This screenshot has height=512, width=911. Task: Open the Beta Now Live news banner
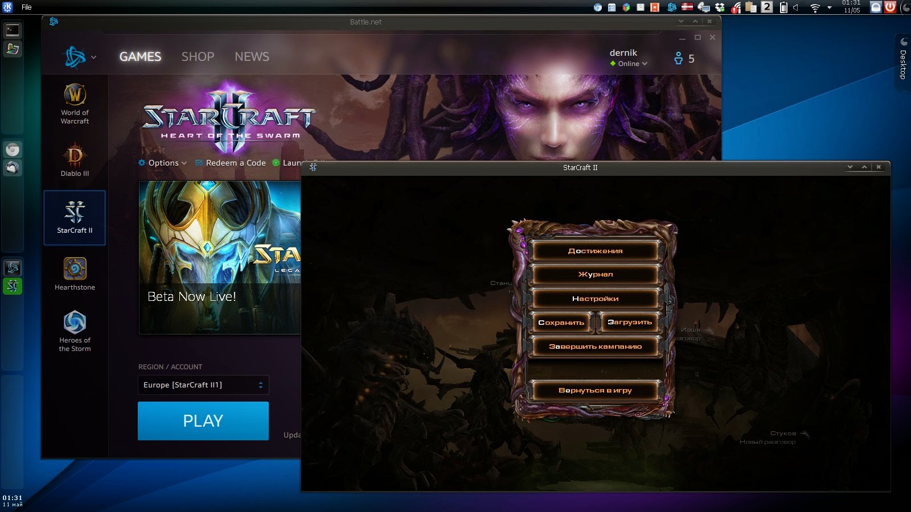pos(220,258)
